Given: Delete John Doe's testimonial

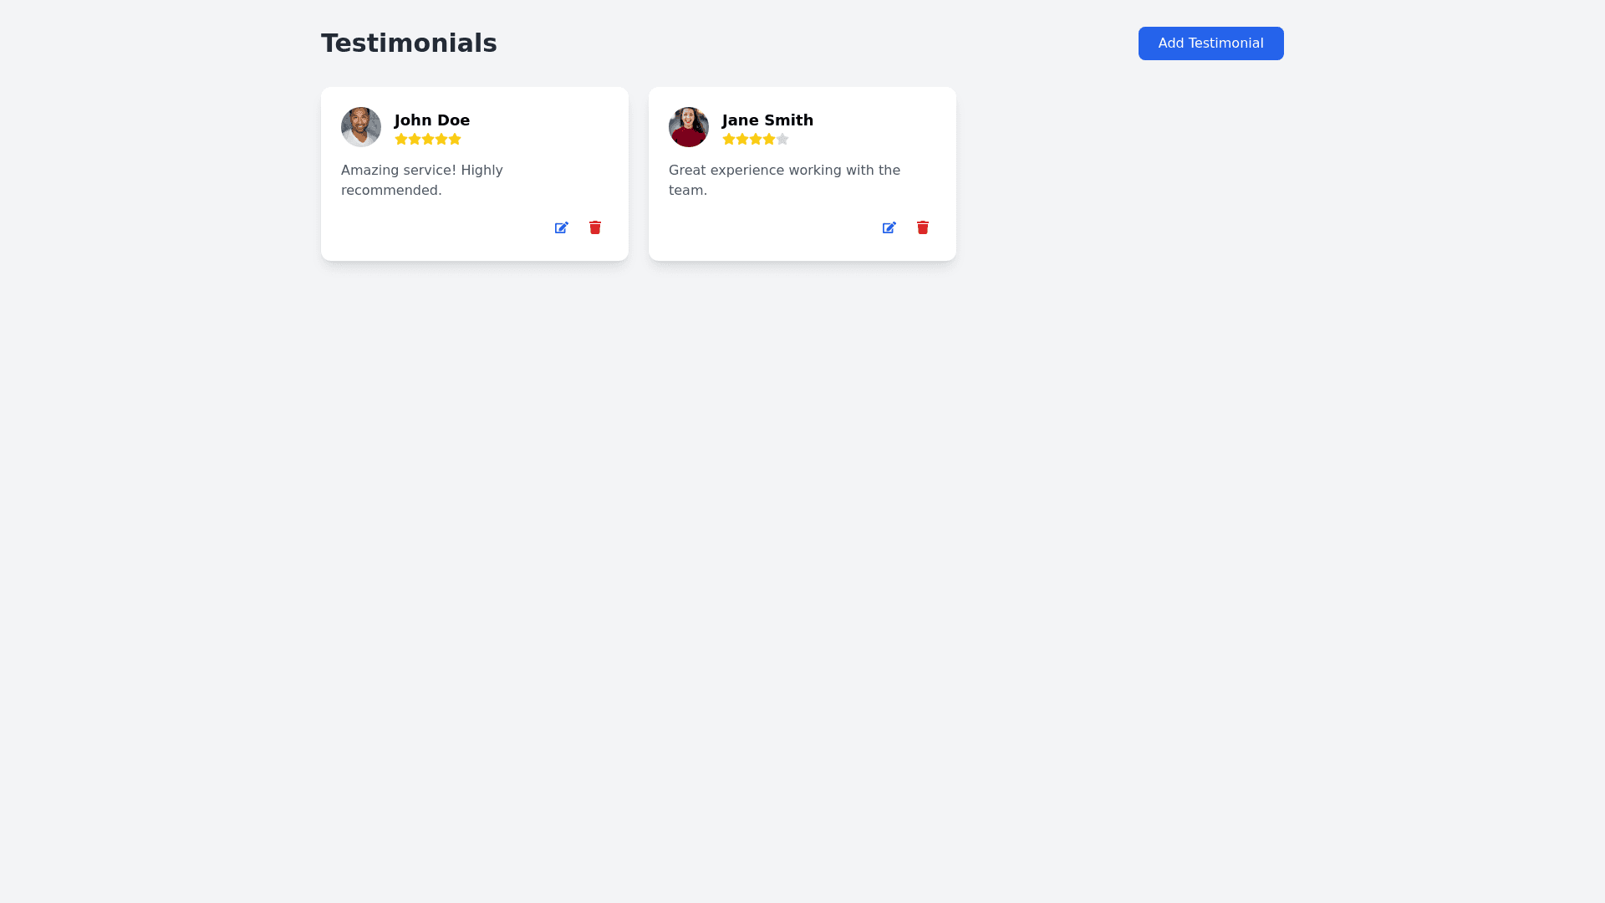Looking at the screenshot, I should (x=595, y=227).
